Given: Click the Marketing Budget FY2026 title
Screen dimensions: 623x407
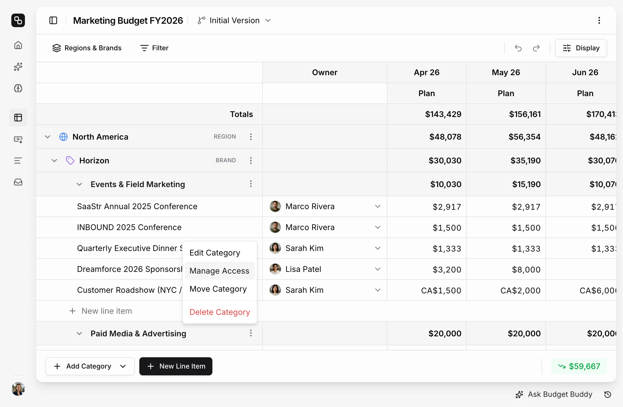Looking at the screenshot, I should [x=128, y=20].
